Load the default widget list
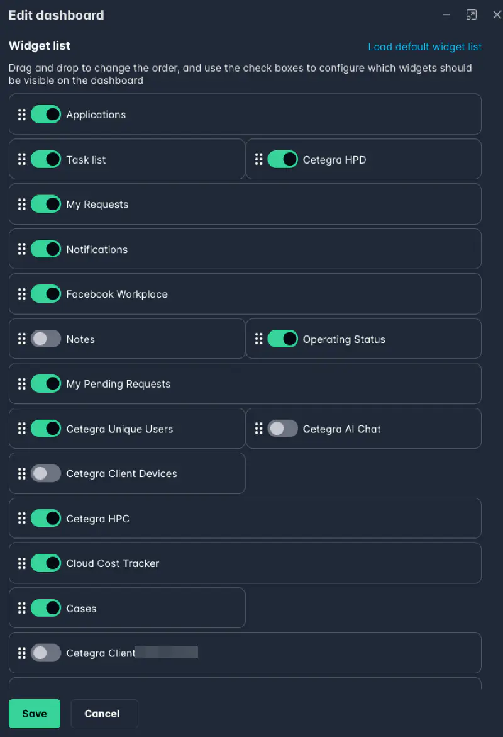This screenshot has height=737, width=503. pyautogui.click(x=424, y=47)
